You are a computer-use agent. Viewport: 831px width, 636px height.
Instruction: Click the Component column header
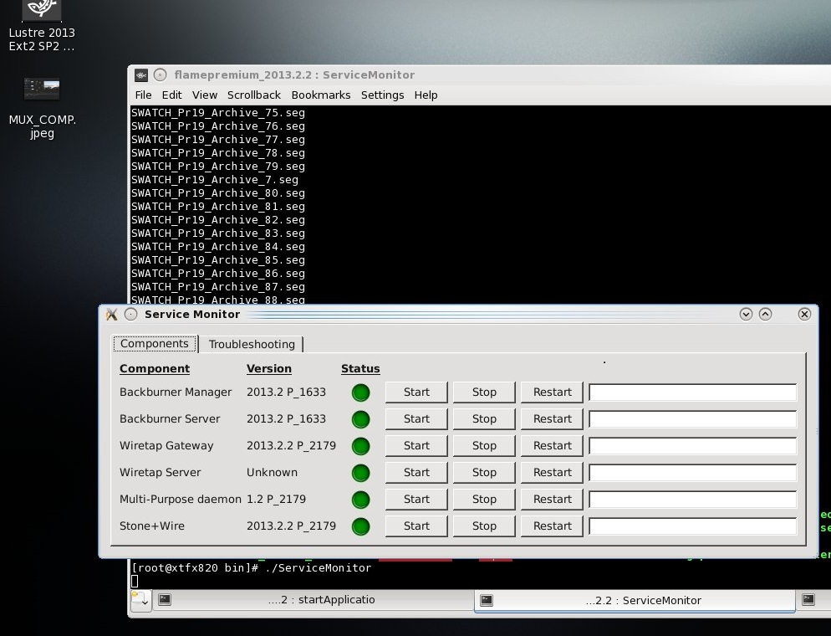click(154, 369)
